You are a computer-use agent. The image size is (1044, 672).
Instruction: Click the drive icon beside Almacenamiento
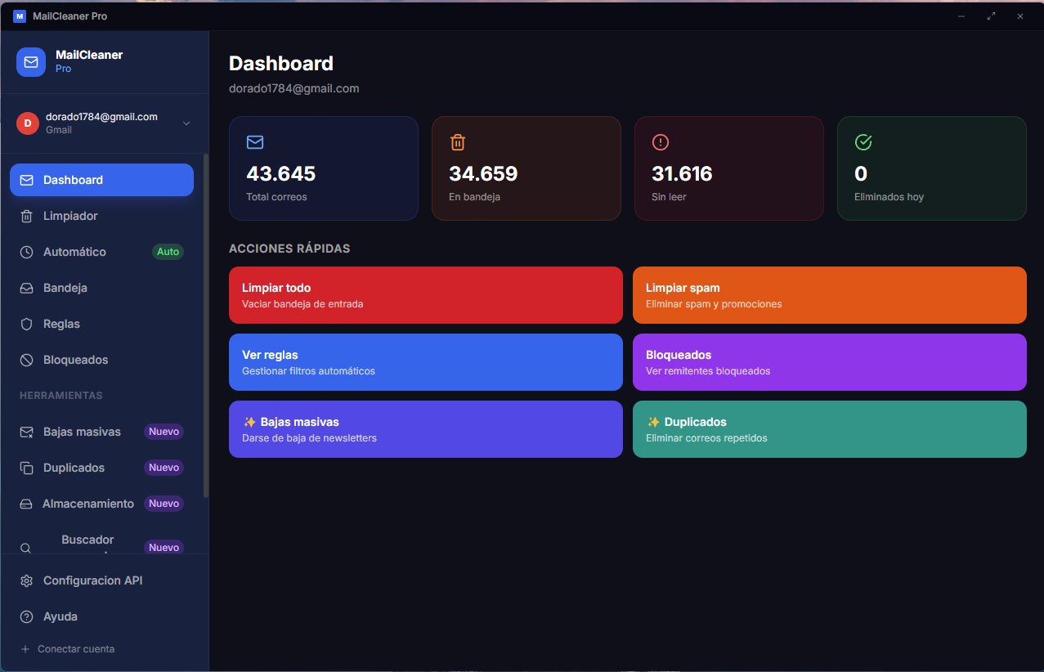[26, 504]
